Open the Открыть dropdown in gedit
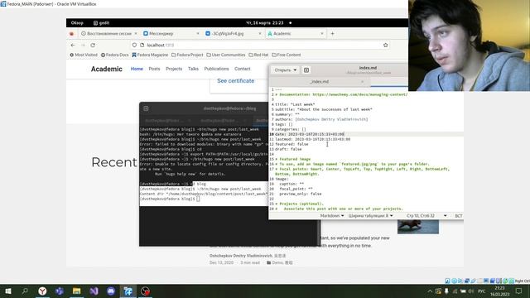 coord(285,70)
